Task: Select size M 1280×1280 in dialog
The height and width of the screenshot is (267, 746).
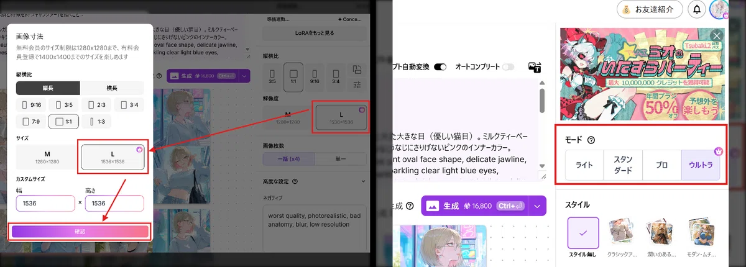Action: (x=47, y=157)
